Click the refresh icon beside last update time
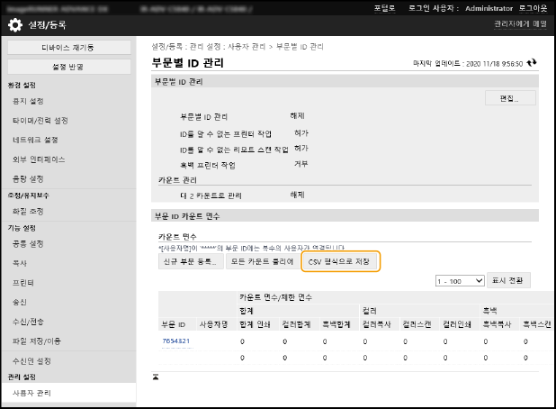 (533, 64)
